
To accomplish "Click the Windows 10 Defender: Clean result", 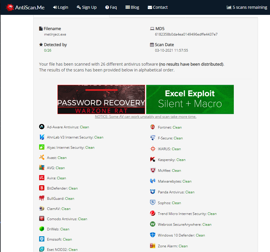I will pos(181,235).
